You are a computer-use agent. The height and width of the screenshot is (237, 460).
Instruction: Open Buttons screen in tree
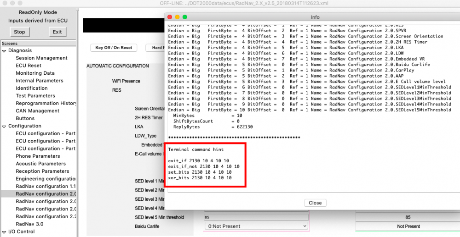pos(25,118)
